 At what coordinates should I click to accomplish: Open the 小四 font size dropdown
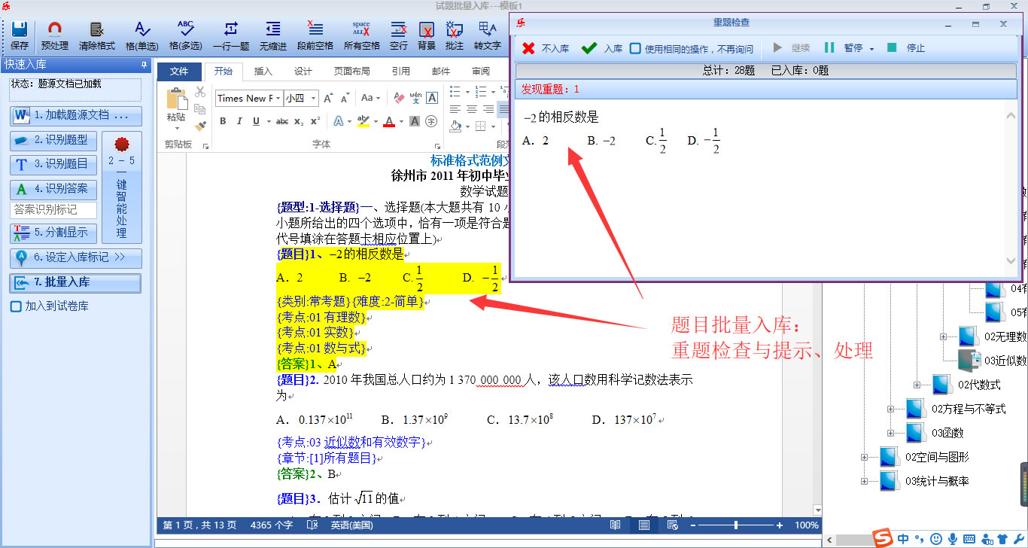point(312,98)
